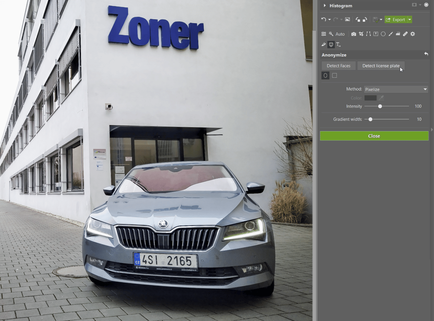The height and width of the screenshot is (321, 434).
Task: Click the panel collapse arrow on the right edge
Action: tap(432, 130)
